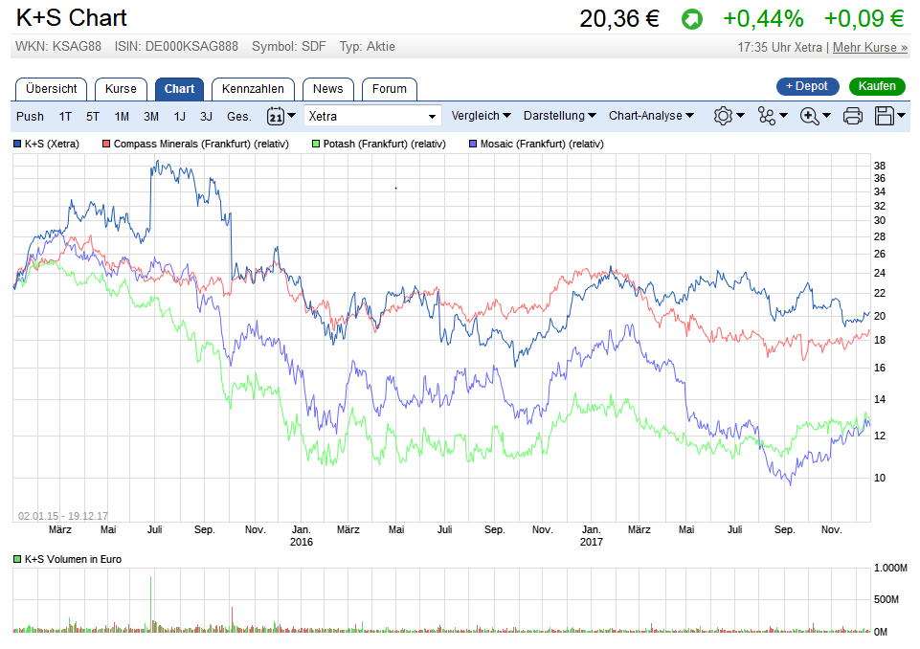Viewport: 920px width, 649px height.
Task: Click the current price 20,36 €
Action: (x=619, y=19)
